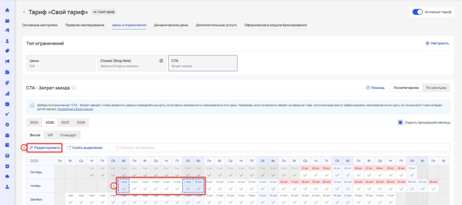Open Динамические цены tab

click(x=171, y=25)
